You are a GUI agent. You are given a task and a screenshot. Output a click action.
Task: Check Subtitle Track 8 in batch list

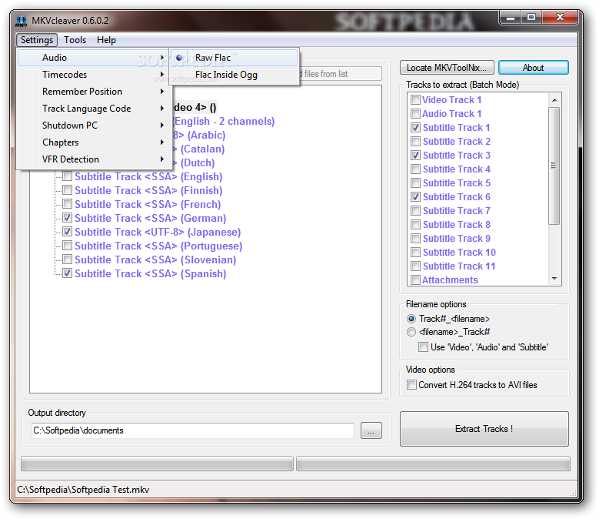point(415,225)
